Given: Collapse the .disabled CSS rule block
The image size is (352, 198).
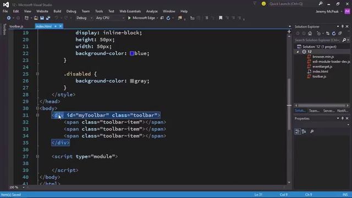Looking at the screenshot, I should coord(37,74).
